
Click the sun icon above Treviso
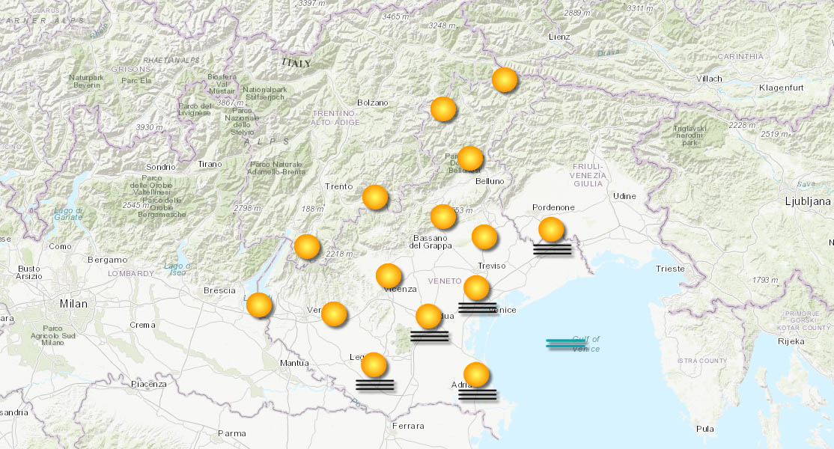[486, 236]
